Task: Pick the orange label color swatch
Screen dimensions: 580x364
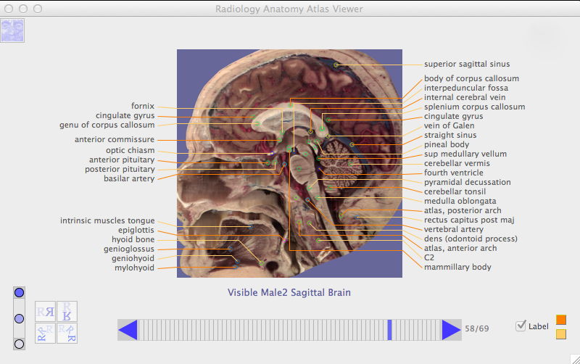Action: [x=560, y=320]
